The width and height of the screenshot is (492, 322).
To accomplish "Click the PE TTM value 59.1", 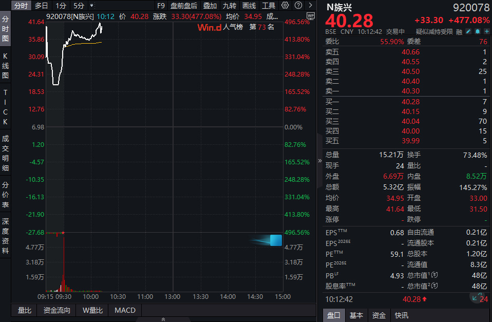I will coord(397,254).
